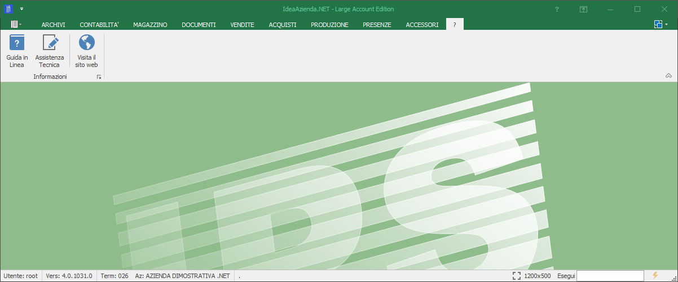Click the ribbon display options icon

pos(584,9)
